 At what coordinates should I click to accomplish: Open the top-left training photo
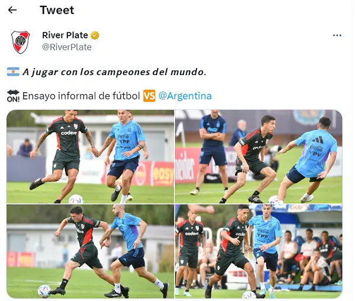pos(91,157)
